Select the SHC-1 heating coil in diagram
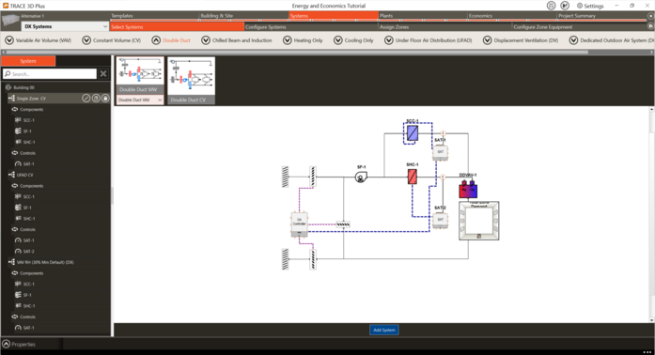This screenshot has width=655, height=355. click(413, 177)
